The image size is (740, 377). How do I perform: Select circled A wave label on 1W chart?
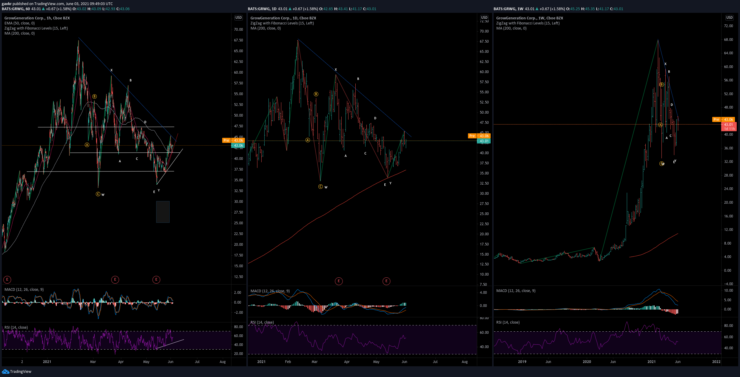coord(660,125)
